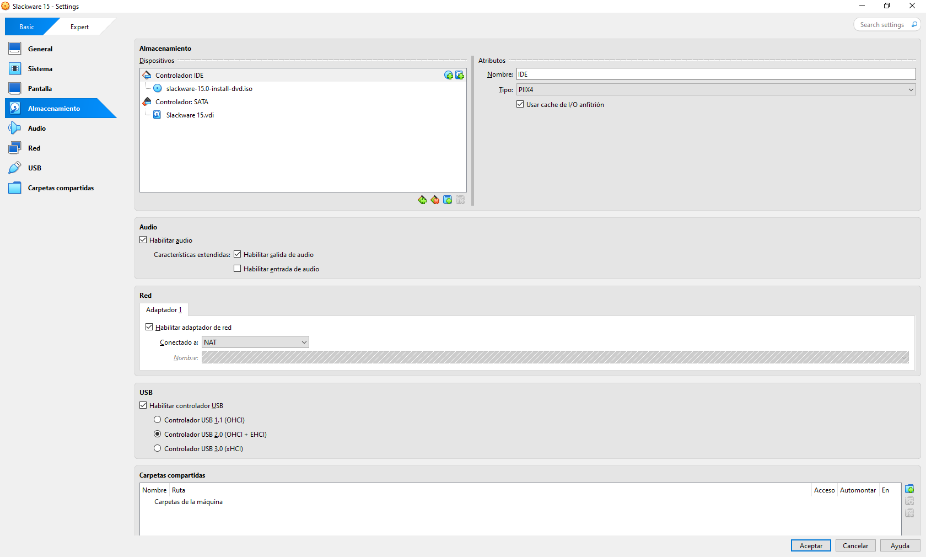Open the Pantalla settings section
The width and height of the screenshot is (926, 557).
[61, 88]
